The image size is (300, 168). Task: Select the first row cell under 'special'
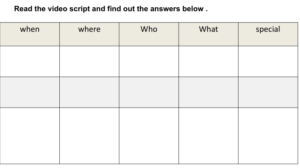(268, 61)
